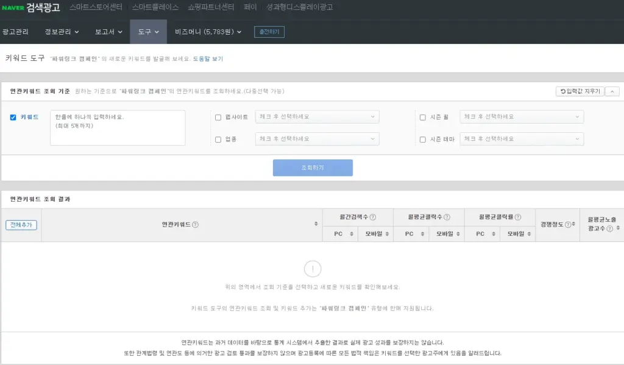Expand the 정보관리 menu

pyautogui.click(x=62, y=32)
